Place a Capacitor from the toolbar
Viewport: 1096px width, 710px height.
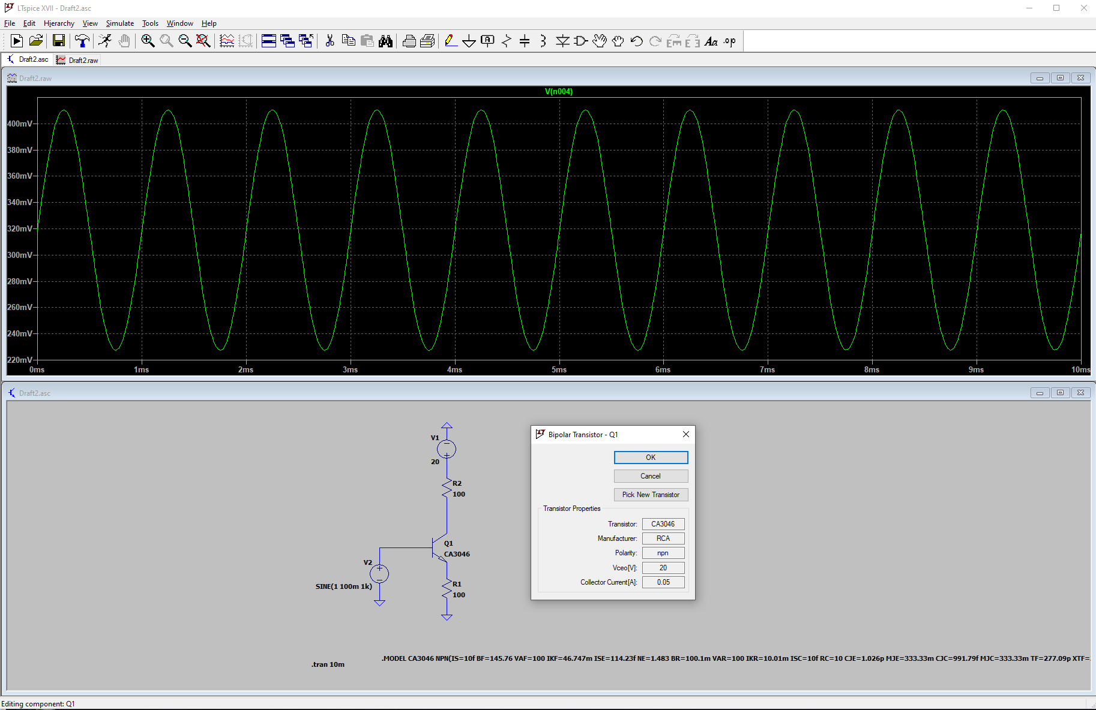(x=525, y=41)
